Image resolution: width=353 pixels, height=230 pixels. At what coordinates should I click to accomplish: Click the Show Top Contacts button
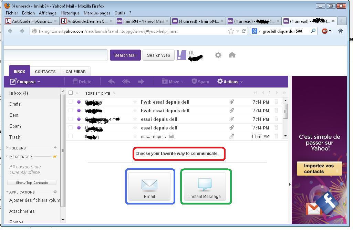32,182
